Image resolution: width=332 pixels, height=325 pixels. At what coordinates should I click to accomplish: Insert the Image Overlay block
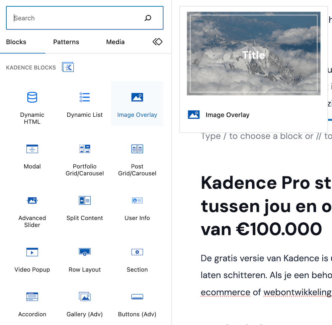pyautogui.click(x=137, y=104)
